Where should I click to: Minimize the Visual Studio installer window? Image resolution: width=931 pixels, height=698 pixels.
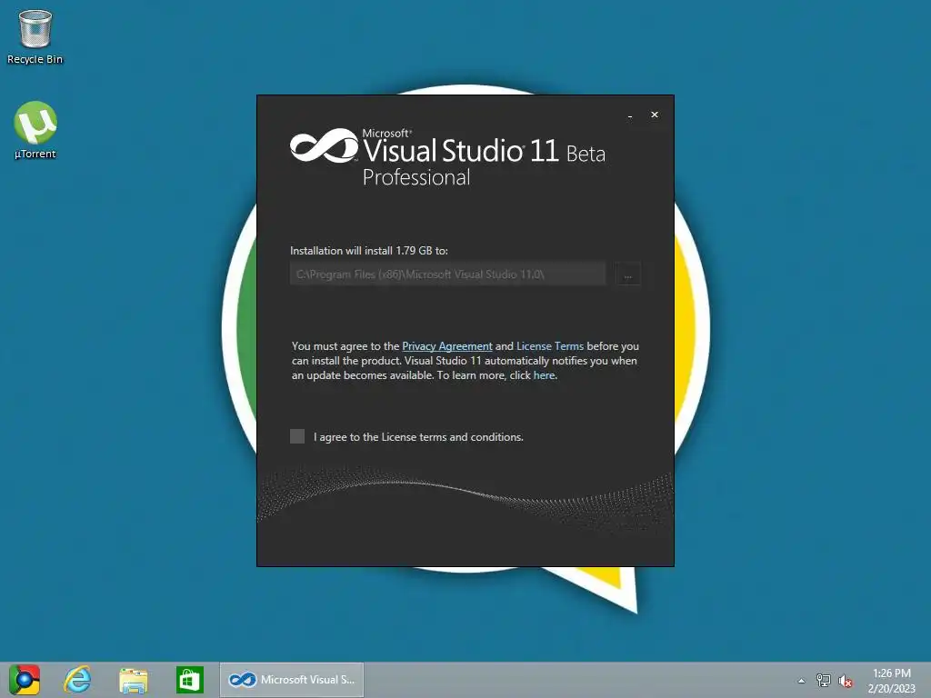pos(630,115)
